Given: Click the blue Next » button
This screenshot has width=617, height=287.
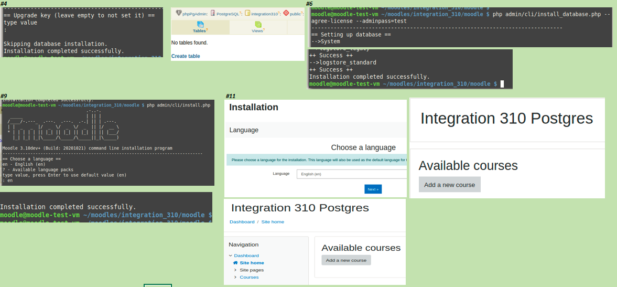Looking at the screenshot, I should point(373,189).
